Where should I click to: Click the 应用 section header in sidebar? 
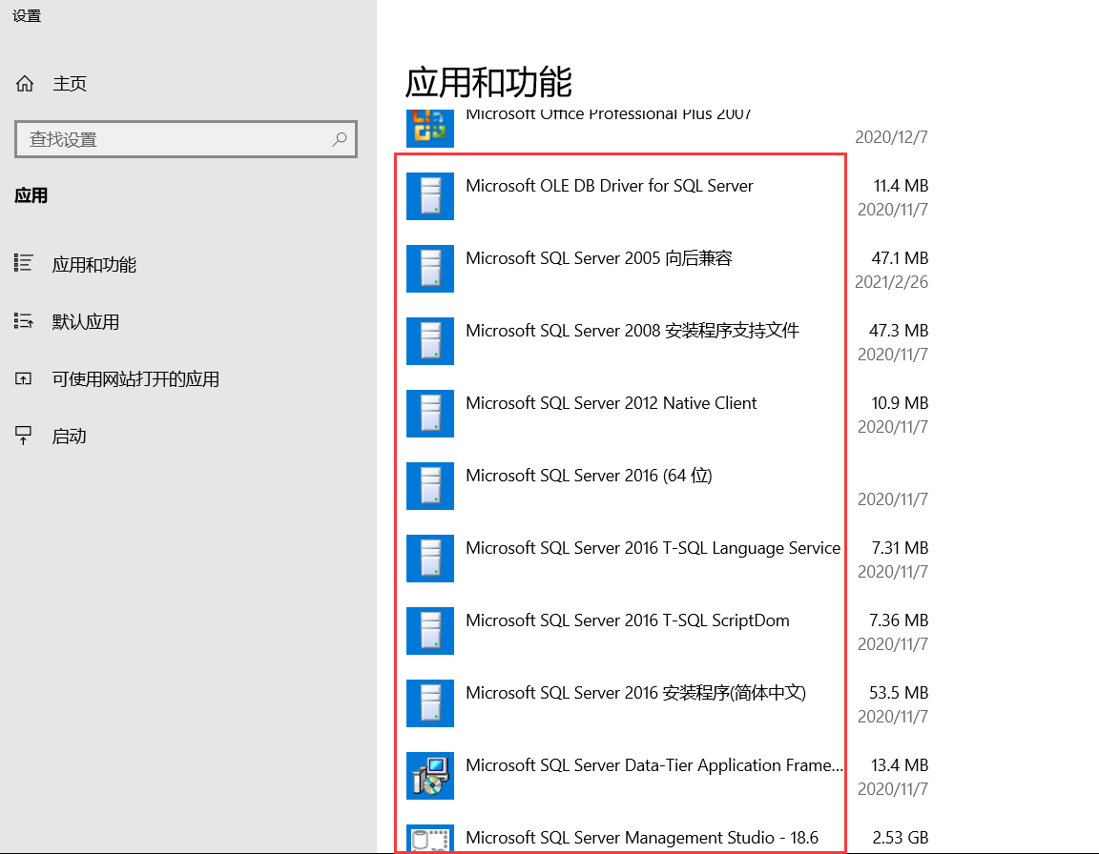tap(31, 195)
